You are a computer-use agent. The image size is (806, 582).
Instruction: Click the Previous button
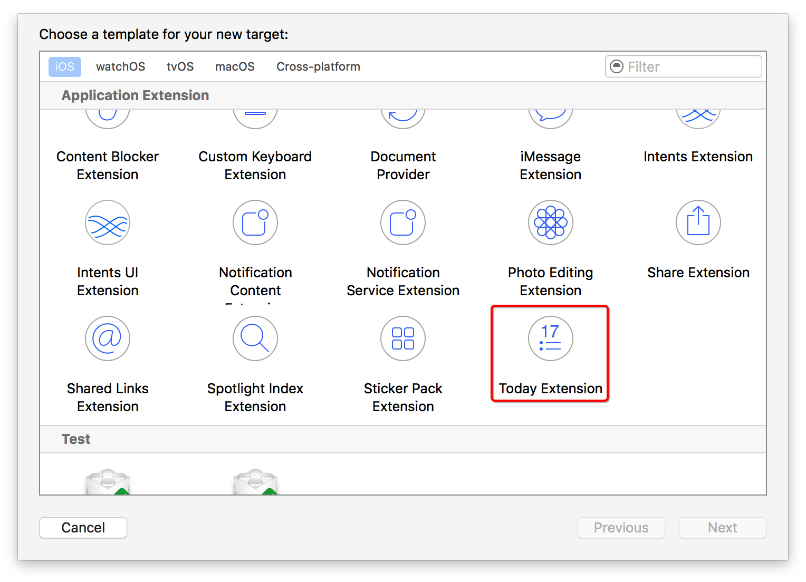click(621, 528)
